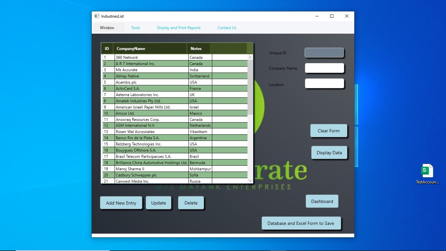Click Database and Excel Form to Save
The width and height of the screenshot is (446, 251).
301,223
